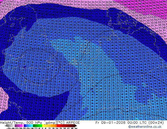Click the dark navy blue legend swatch
The image size is (167, 129).
(25, 126)
